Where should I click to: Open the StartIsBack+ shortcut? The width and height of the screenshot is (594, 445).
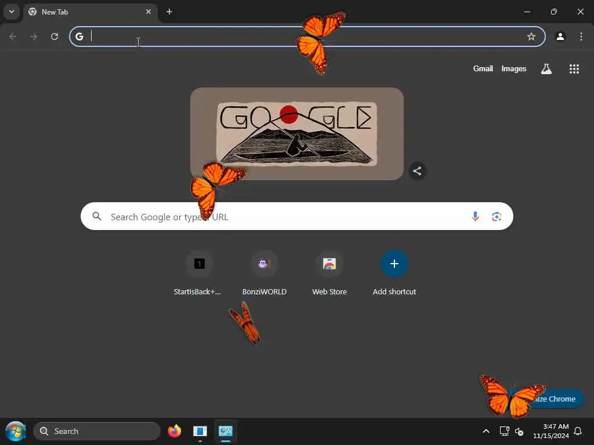click(200, 273)
